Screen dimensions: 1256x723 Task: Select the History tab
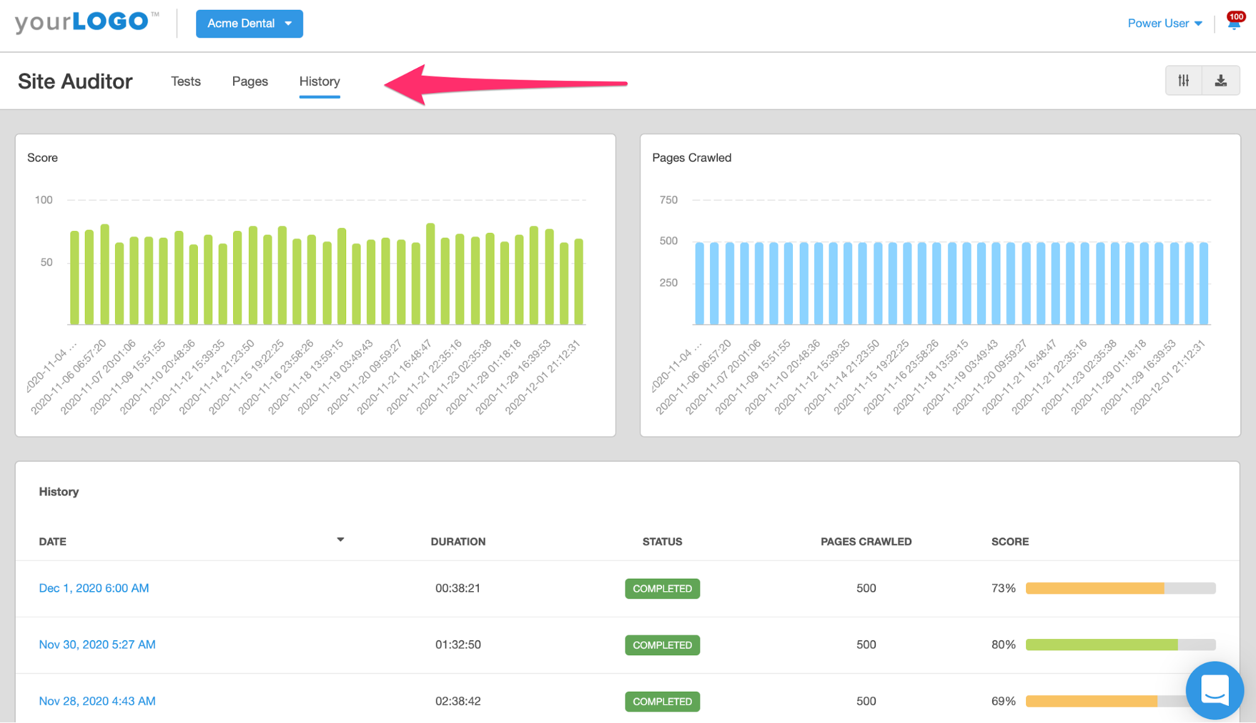[319, 81]
